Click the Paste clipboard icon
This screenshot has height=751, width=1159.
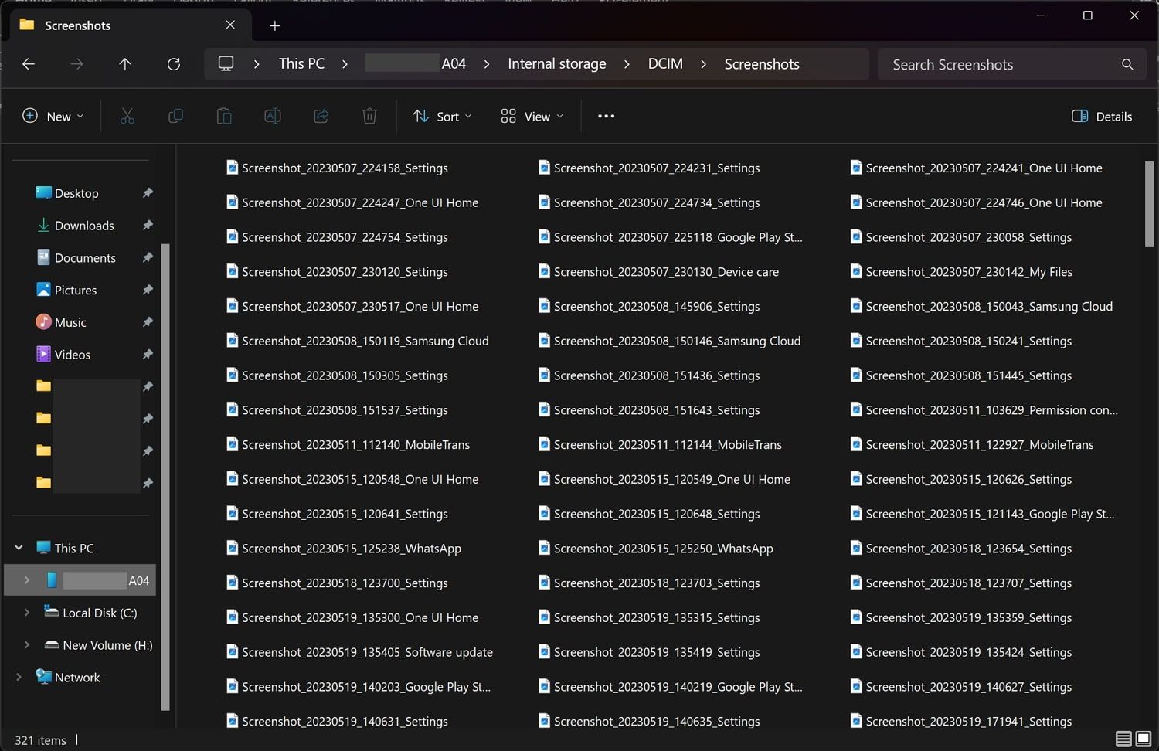click(224, 117)
